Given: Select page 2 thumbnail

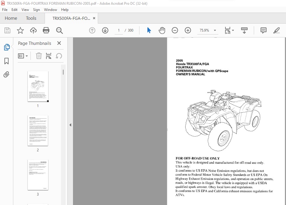Looking at the screenshot, I should pos(38,131).
